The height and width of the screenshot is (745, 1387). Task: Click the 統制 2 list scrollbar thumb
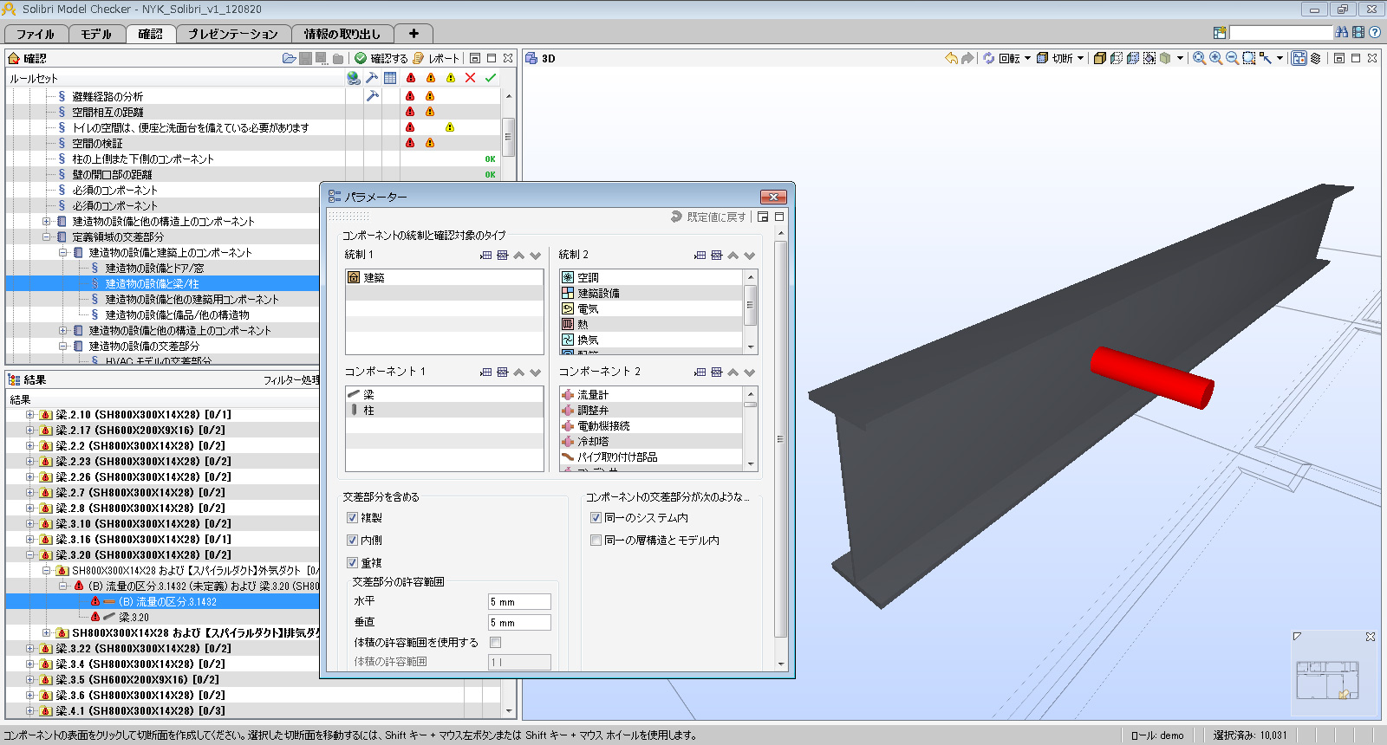(x=751, y=306)
